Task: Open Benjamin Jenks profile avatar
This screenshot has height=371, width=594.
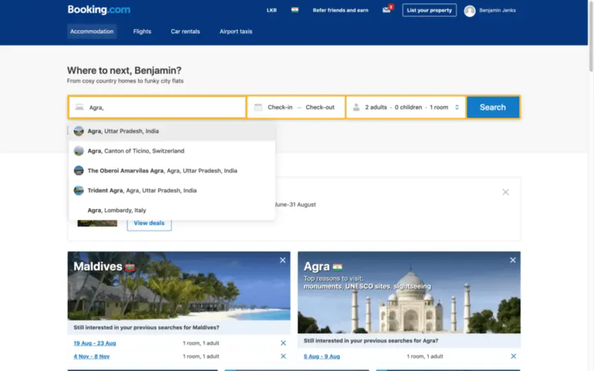Action: [470, 11]
